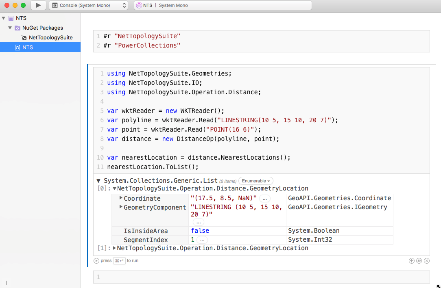Viewport: 441px width, 288px height.
Task: Click the run cell play icon
Action: (96, 261)
